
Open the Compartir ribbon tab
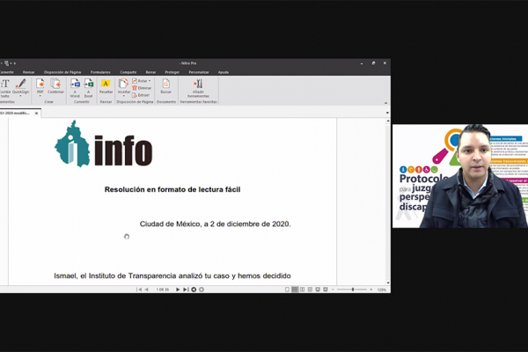(128, 72)
